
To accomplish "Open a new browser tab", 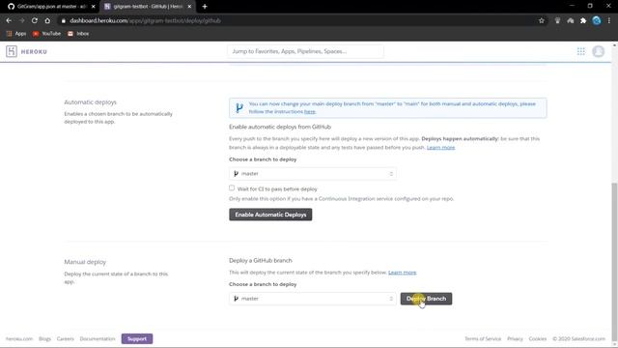I will [205, 7].
